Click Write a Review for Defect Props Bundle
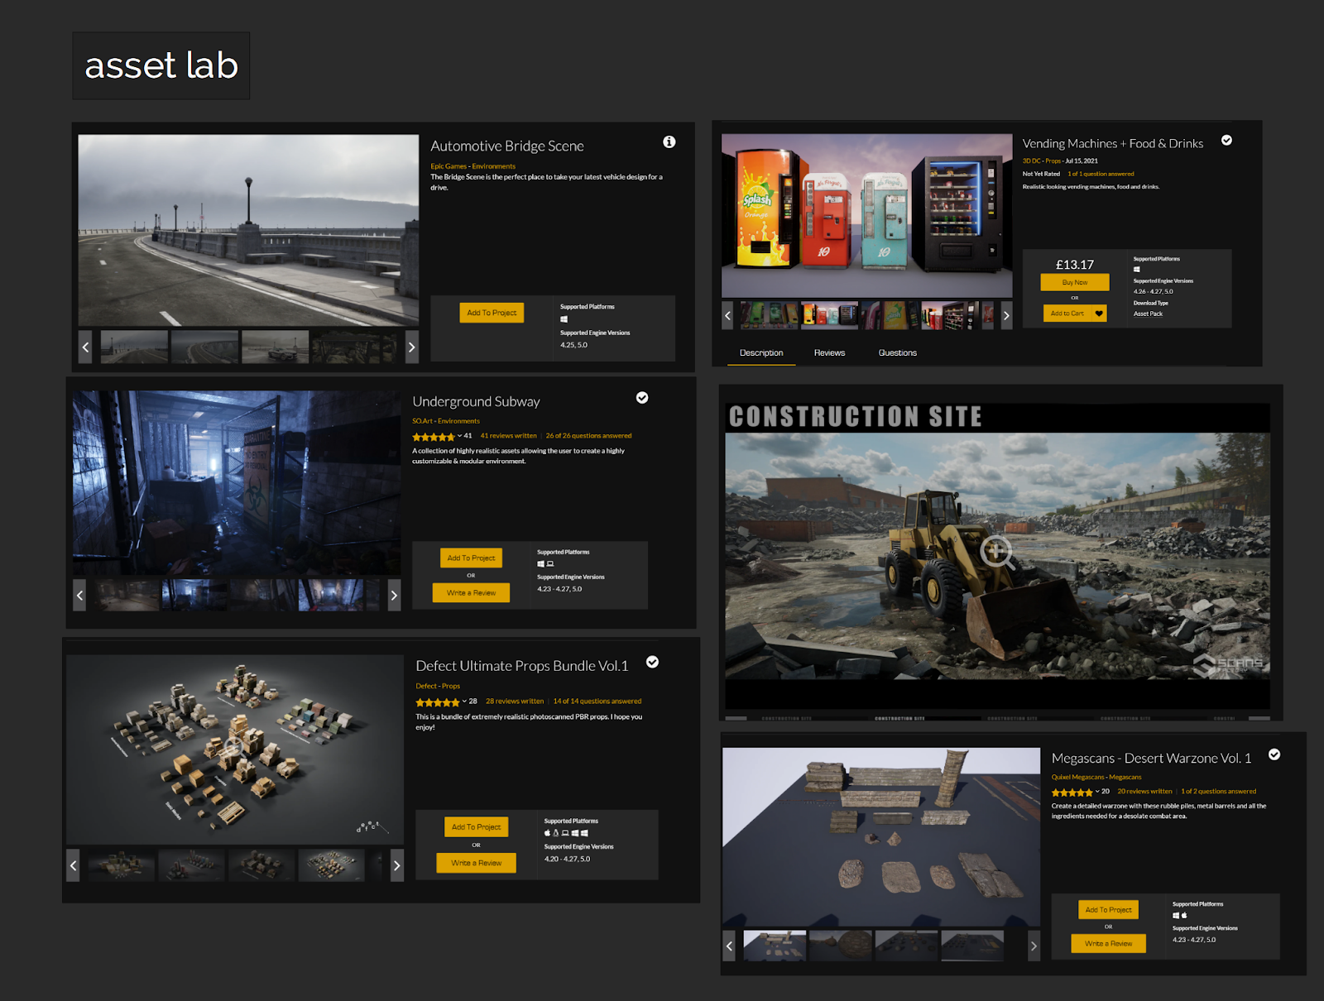 click(x=476, y=863)
